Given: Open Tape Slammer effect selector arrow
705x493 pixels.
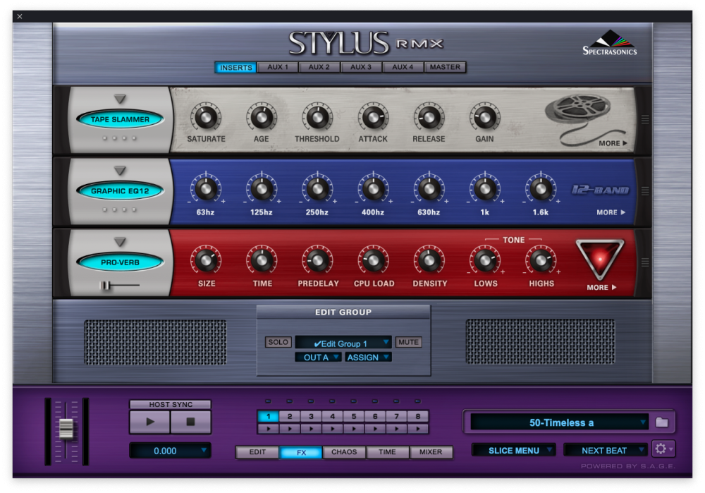Looking at the screenshot, I should (x=120, y=99).
